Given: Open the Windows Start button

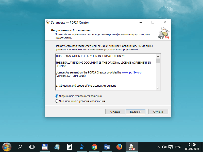Looking at the screenshot, I should point(7,147).
